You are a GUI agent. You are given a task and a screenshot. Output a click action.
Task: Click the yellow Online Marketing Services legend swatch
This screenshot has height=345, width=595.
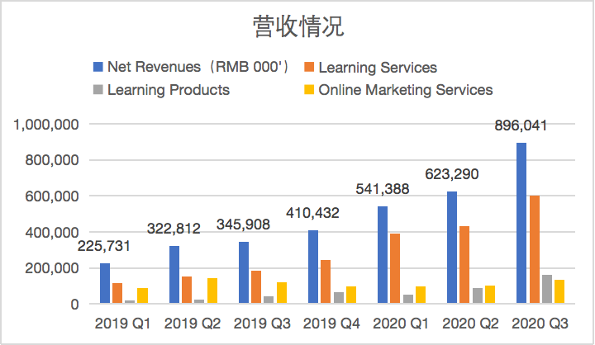(x=309, y=90)
